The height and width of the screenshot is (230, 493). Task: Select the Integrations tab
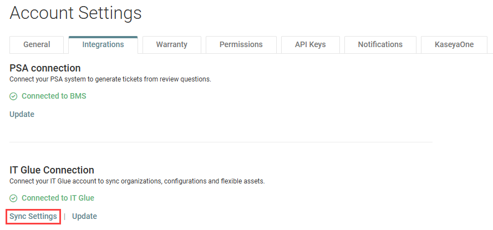coord(103,45)
